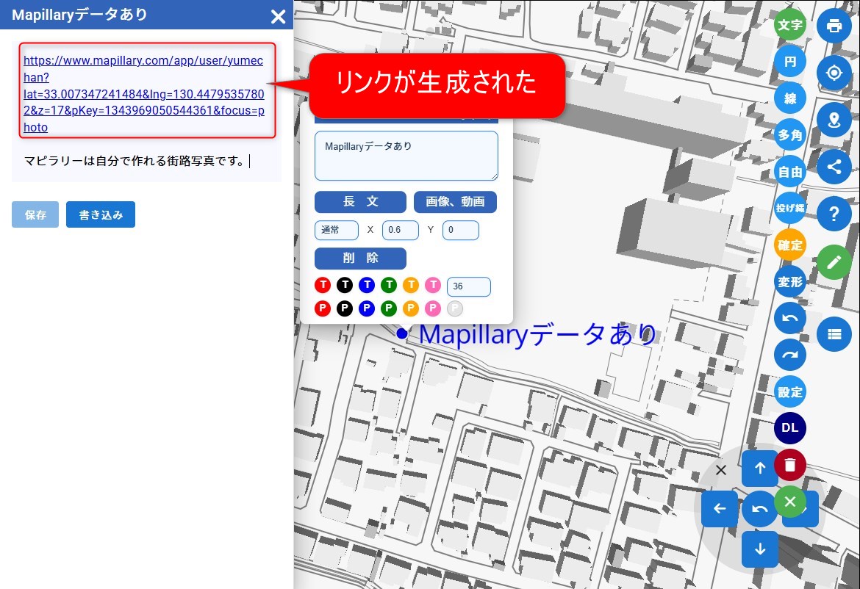Open the 通常 style dropdown
Screen dimensions: 860x589
[336, 230]
